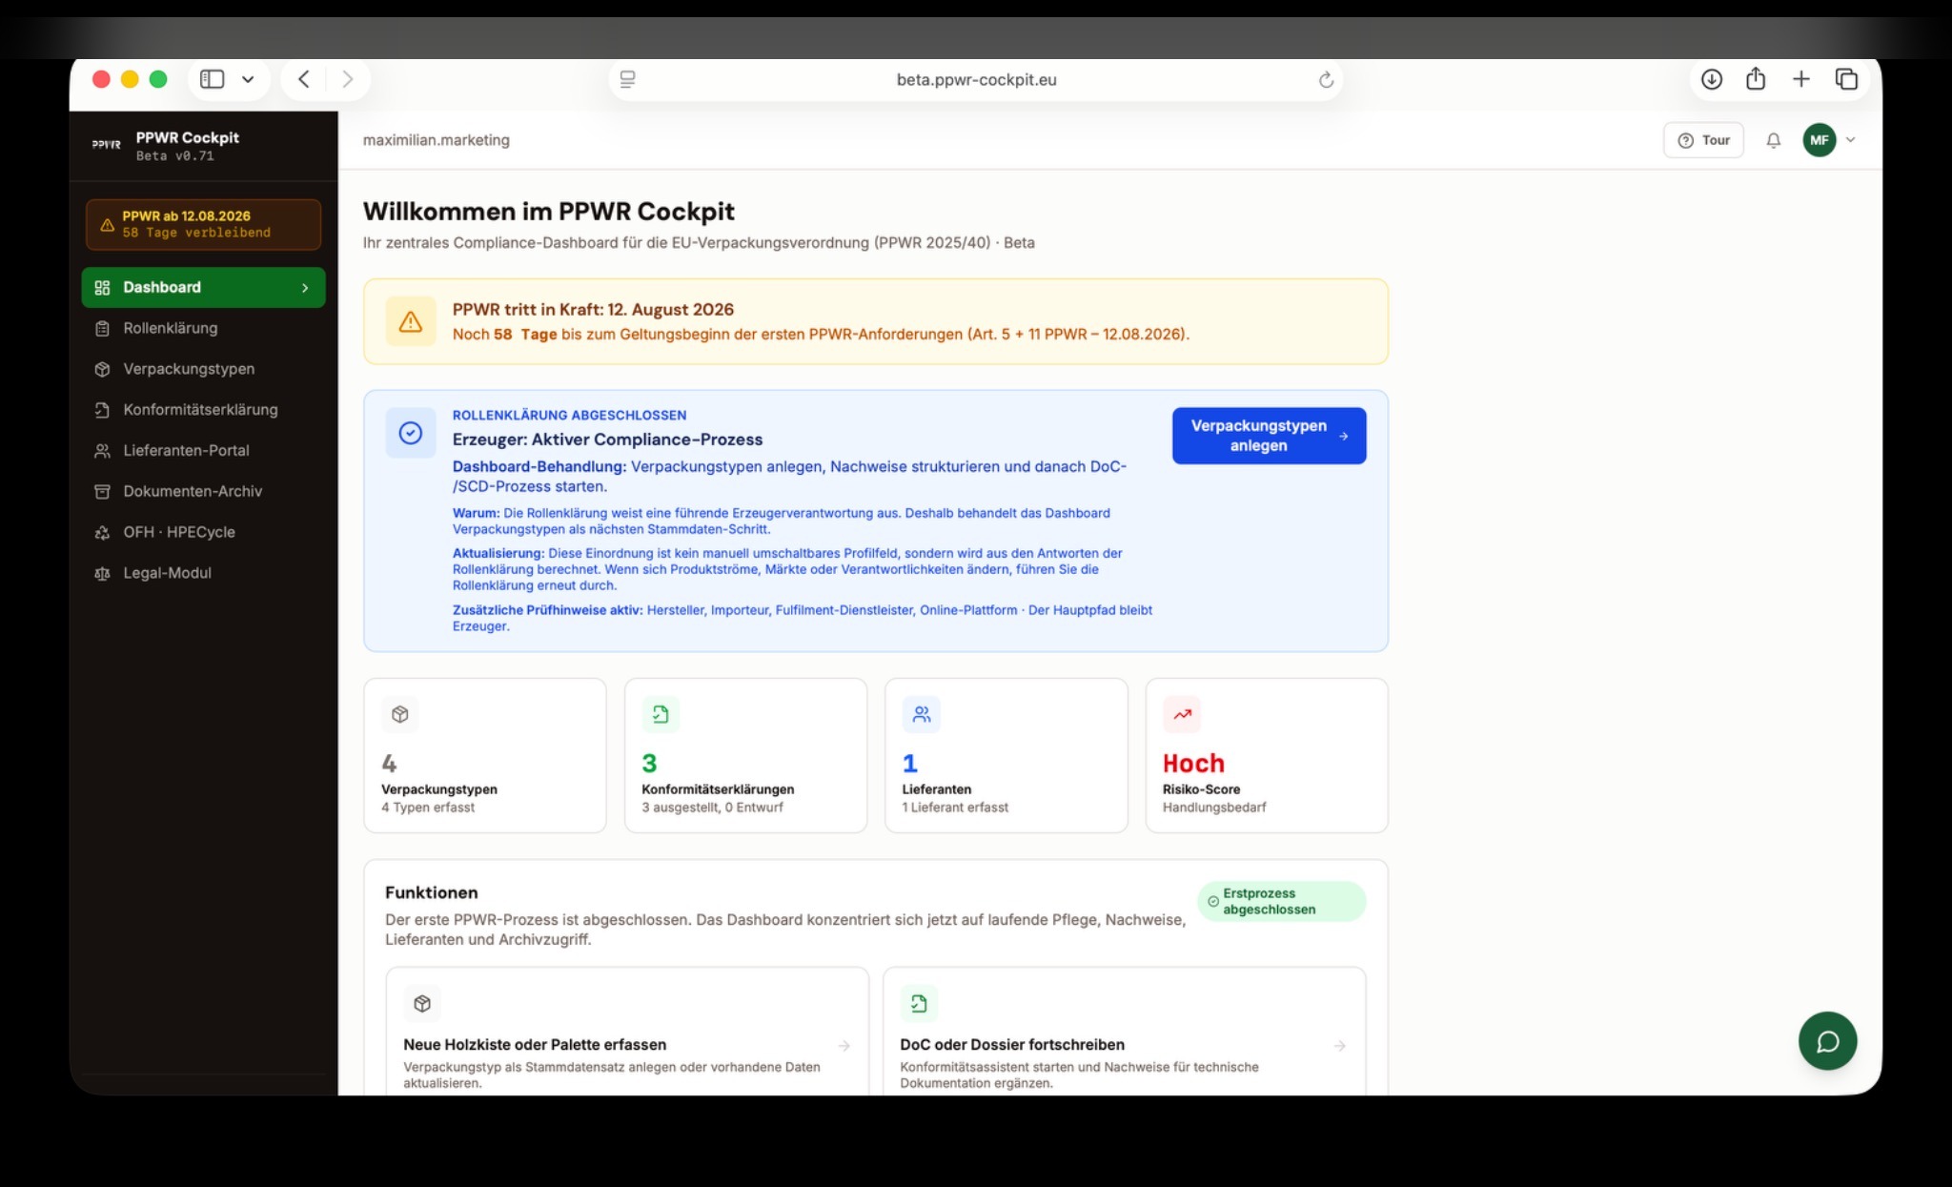Click arrow on Neue Holzkiste oder Palette card
Image resolution: width=1952 pixels, height=1187 pixels.
pos(844,1046)
